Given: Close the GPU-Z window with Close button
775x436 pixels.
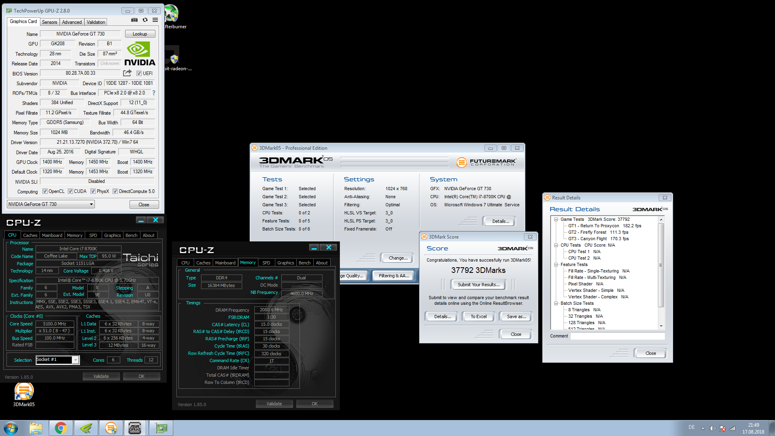Looking at the screenshot, I should 144,205.
